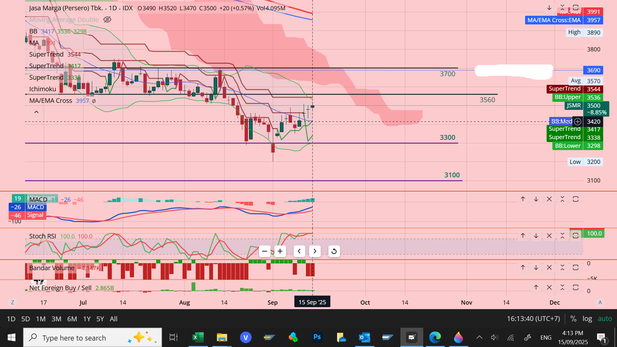Select the All time range
The width and height of the screenshot is (617, 347).
113,319
